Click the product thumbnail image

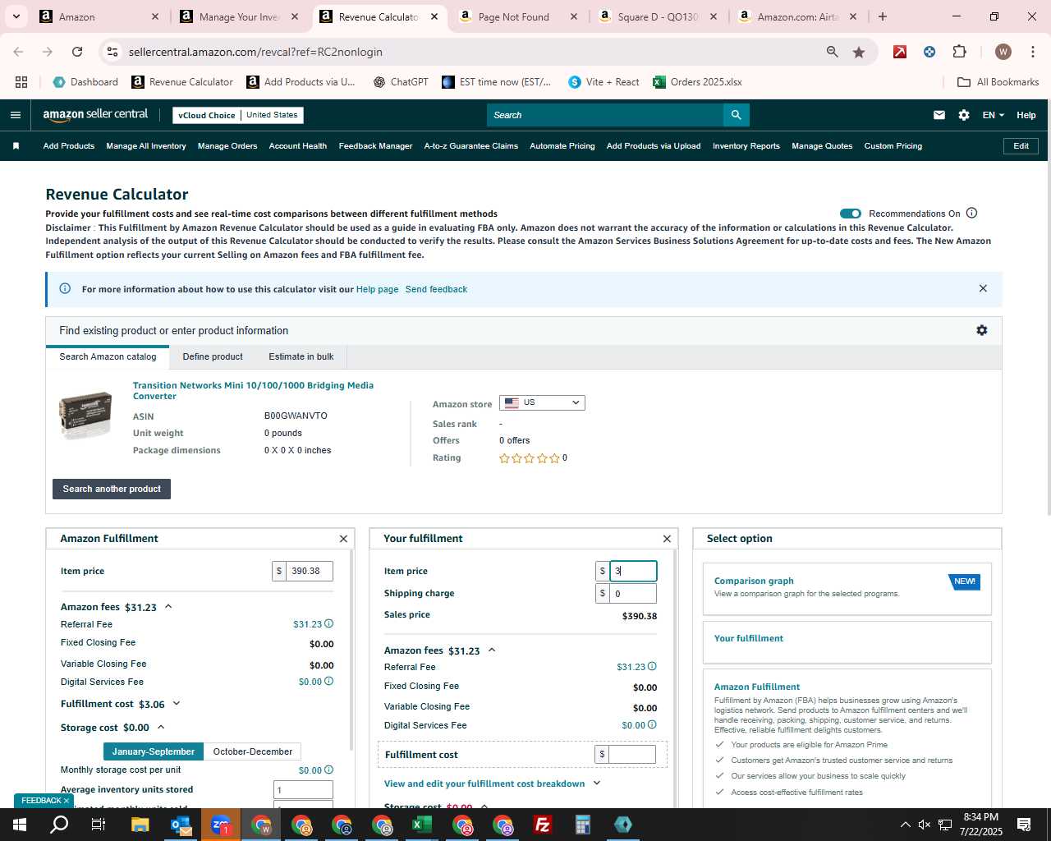tap(85, 416)
